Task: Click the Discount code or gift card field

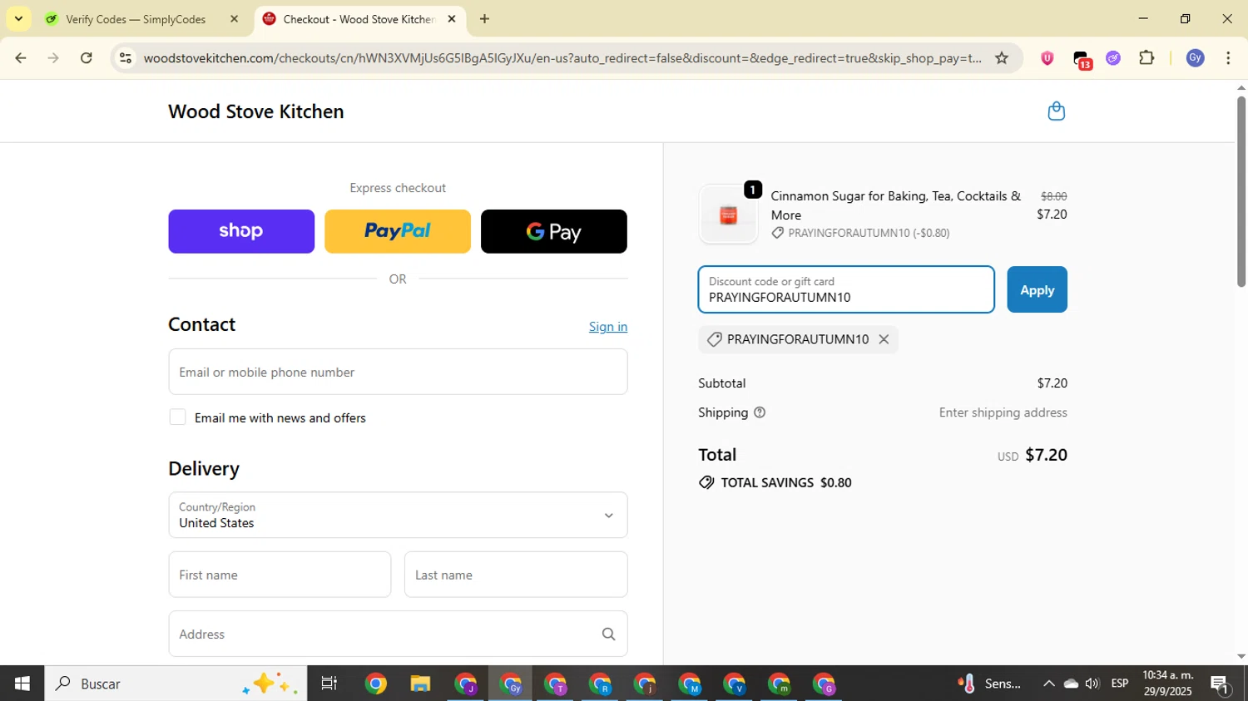Action: [x=846, y=289]
